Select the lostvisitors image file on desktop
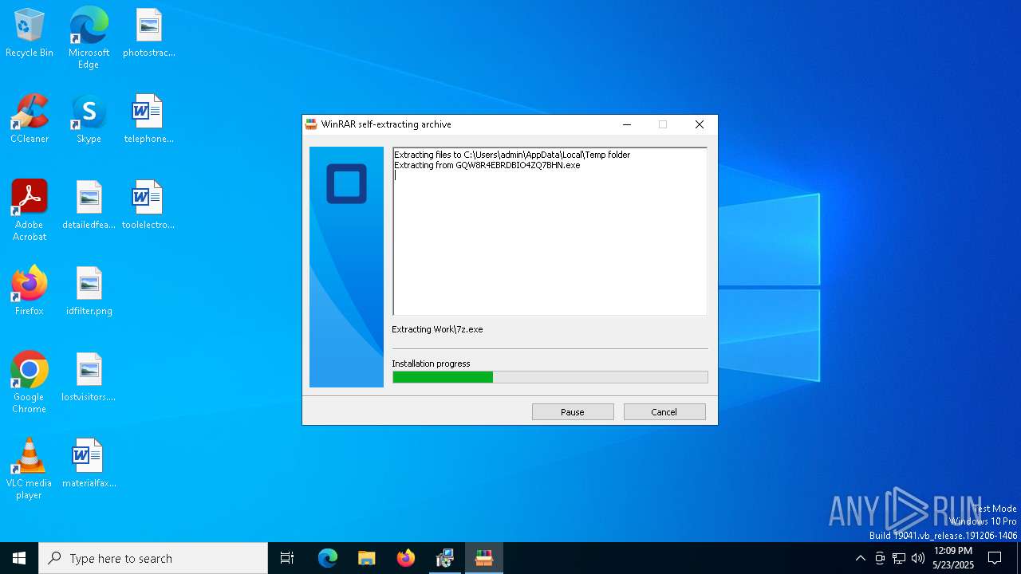The width and height of the screenshot is (1021, 574). (89, 377)
